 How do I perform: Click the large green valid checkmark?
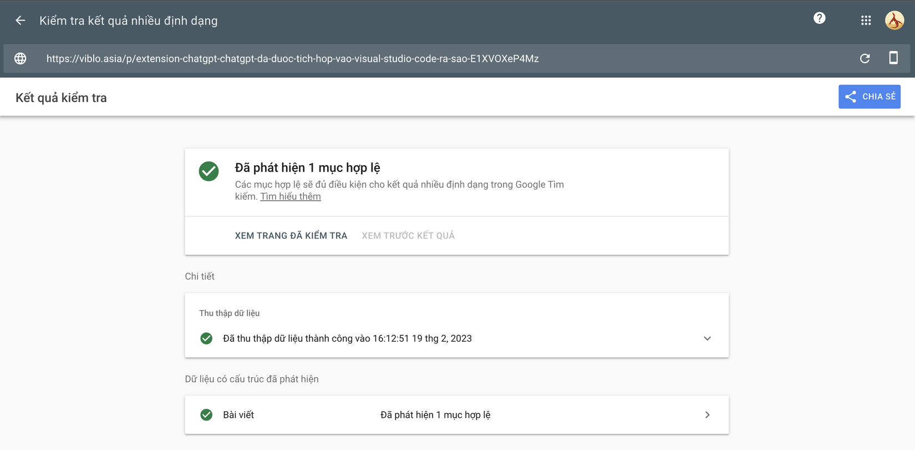(209, 171)
